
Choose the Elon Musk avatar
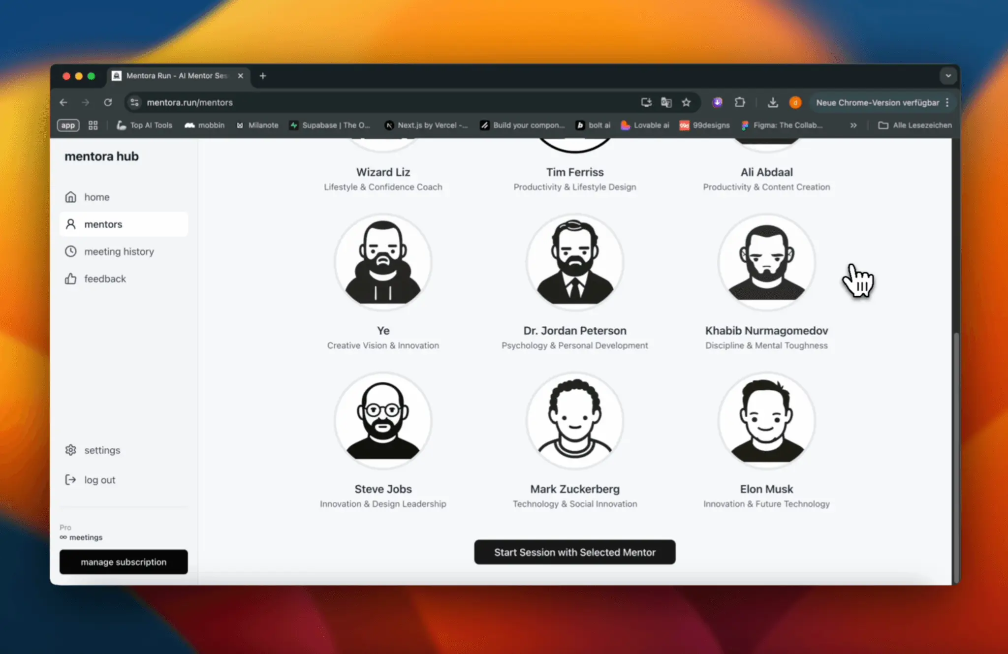click(x=767, y=420)
